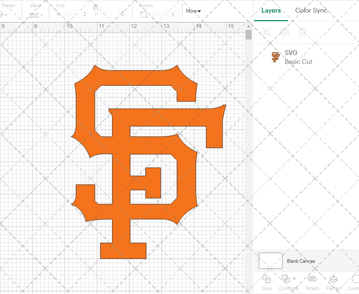This screenshot has width=359, height=294.
Task: Click the Warp tool icon
Action: point(34,15)
